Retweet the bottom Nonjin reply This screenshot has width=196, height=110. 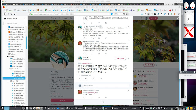[91, 98]
